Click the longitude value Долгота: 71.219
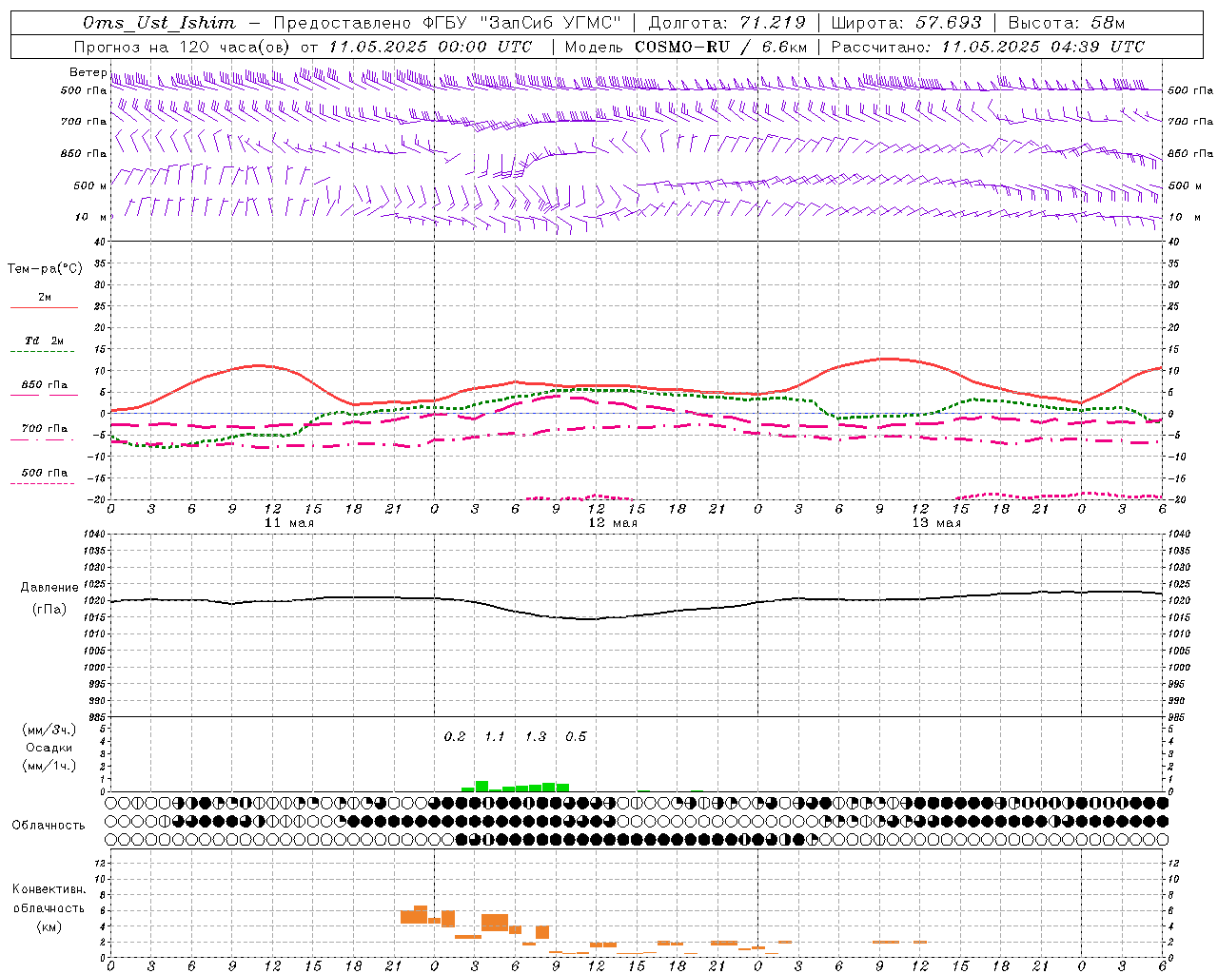 [x=727, y=23]
